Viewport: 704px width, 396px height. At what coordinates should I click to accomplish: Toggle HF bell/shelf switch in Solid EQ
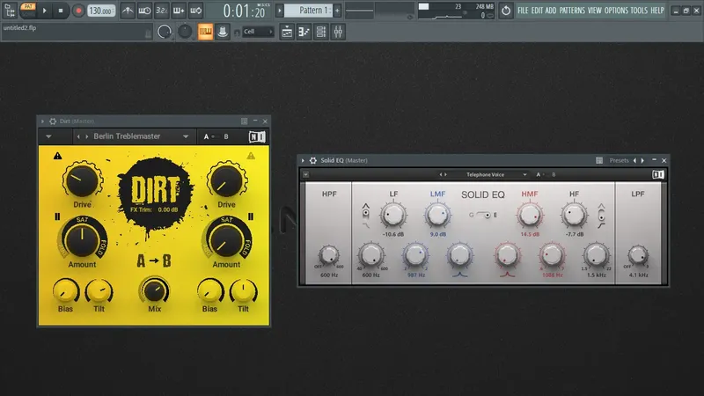pos(601,215)
